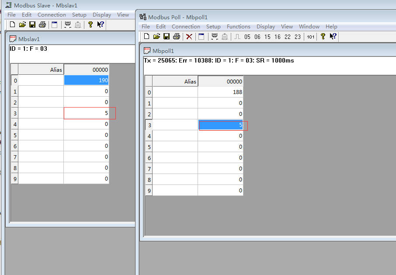Open File menu in Modbus Poll

pyautogui.click(x=146, y=27)
